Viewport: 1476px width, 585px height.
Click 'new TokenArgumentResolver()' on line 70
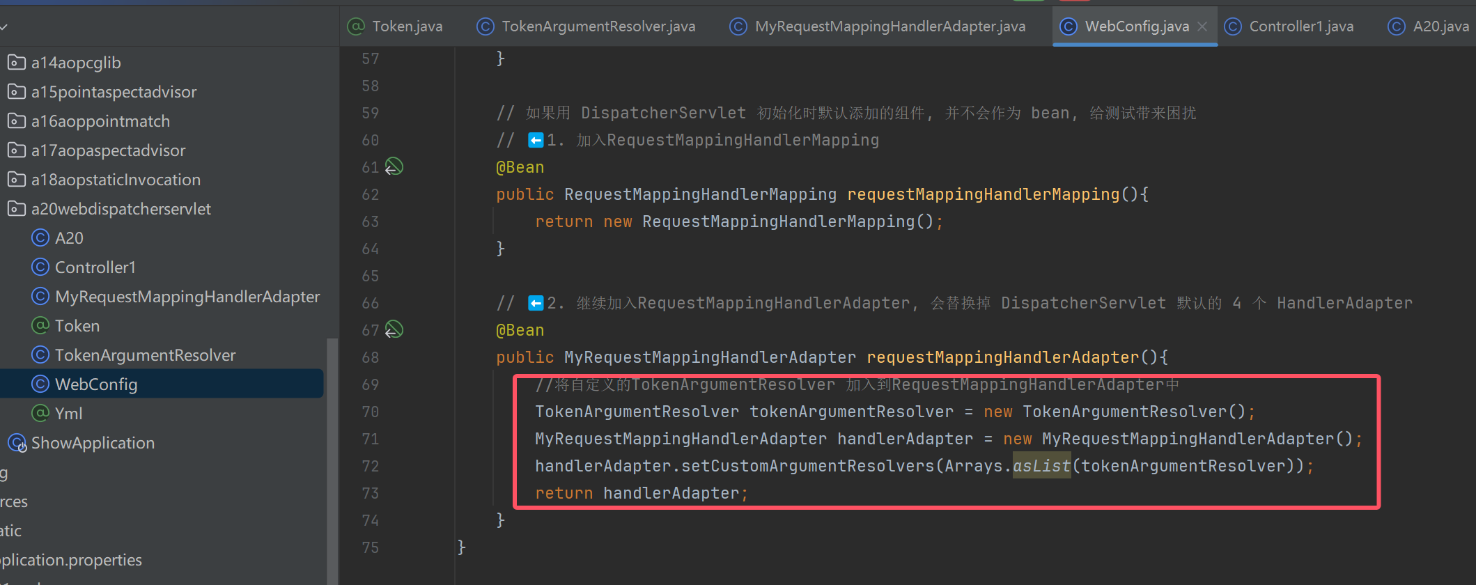point(1114,412)
